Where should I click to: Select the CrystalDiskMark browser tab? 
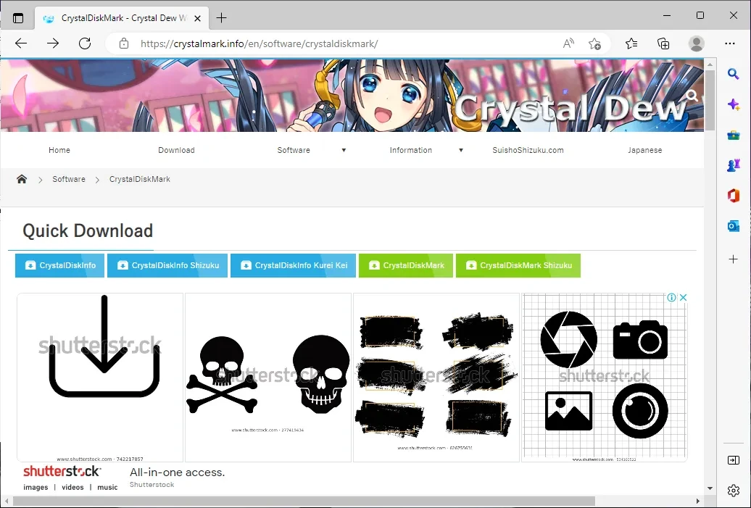point(122,18)
